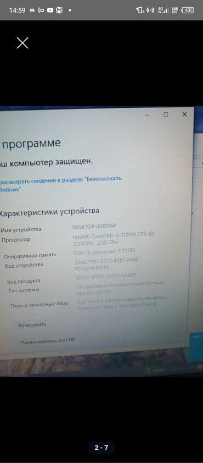Click the "программе" page title
Viewport: 203px width, 463px height.
[32, 144]
